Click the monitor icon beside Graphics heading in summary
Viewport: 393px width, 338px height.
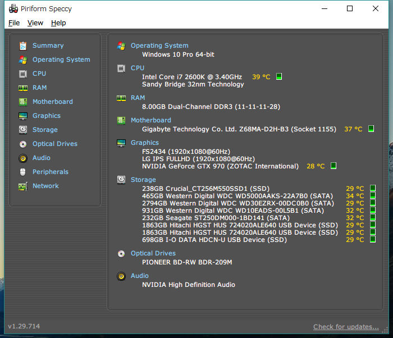[x=121, y=143]
